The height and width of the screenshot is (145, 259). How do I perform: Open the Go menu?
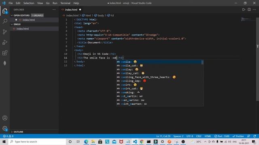coord(48,3)
